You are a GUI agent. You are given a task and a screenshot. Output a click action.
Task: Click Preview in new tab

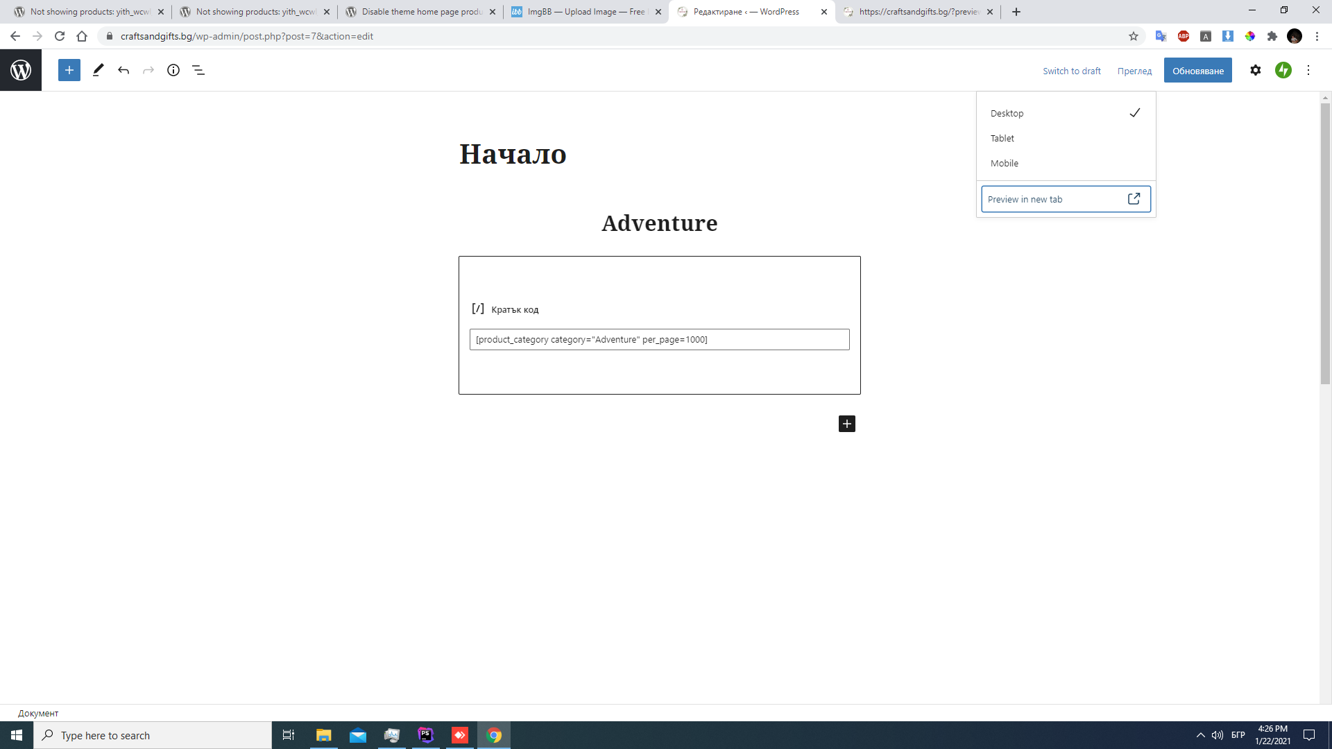(1066, 199)
